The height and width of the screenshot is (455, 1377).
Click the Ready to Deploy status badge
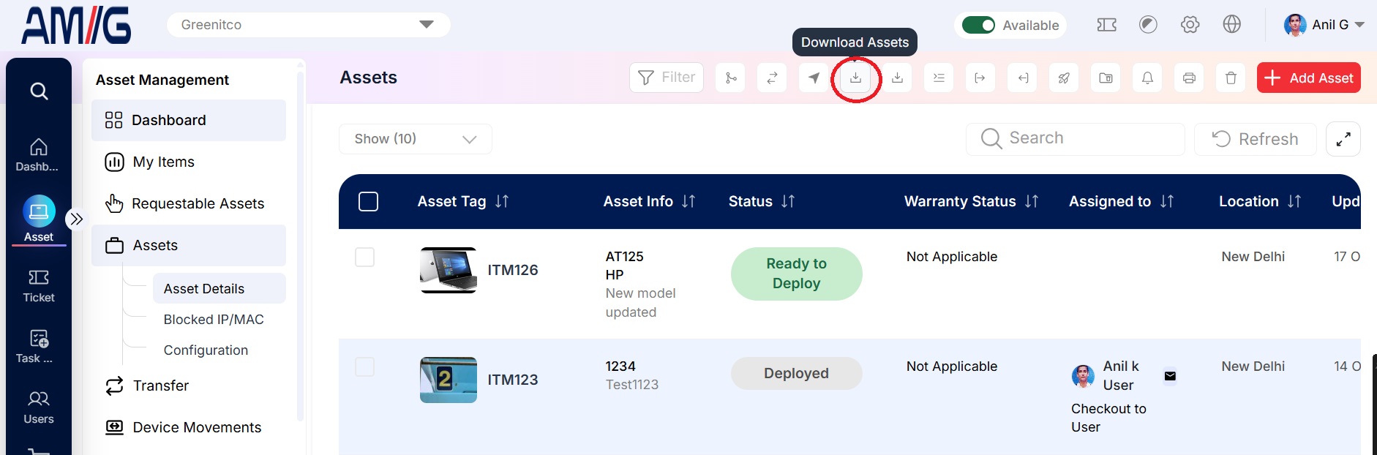point(796,274)
